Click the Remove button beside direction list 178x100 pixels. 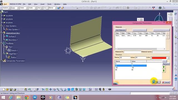pos(166,64)
